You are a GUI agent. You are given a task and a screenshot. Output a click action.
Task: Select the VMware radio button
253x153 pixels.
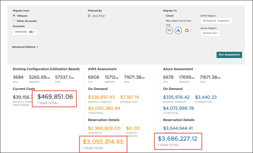pyautogui.click(x=14, y=16)
